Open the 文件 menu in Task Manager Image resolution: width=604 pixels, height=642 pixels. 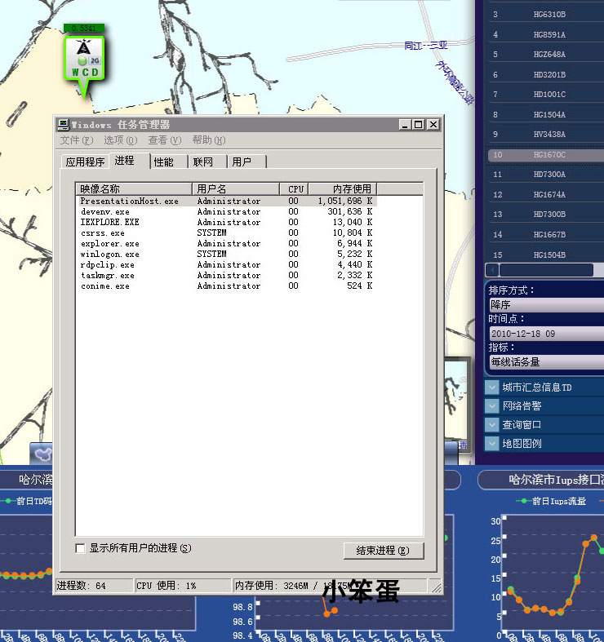77,140
